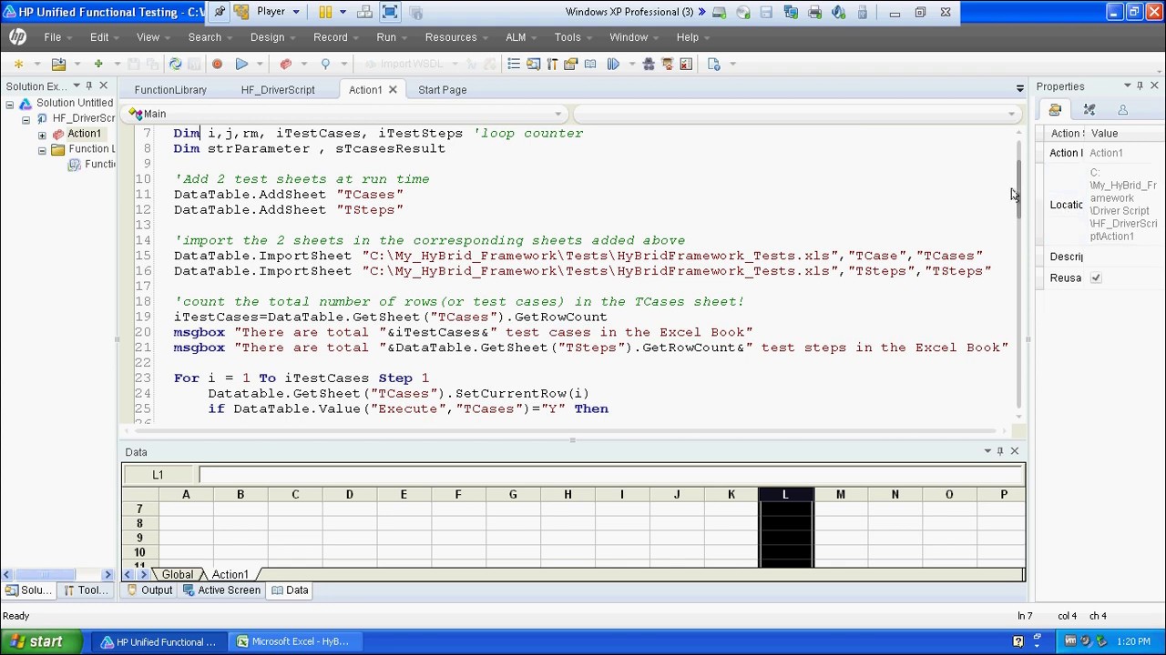
Task: Click the HP logo icon
Action: coord(17,37)
